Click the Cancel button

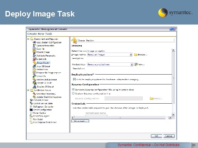(x=169, y=136)
